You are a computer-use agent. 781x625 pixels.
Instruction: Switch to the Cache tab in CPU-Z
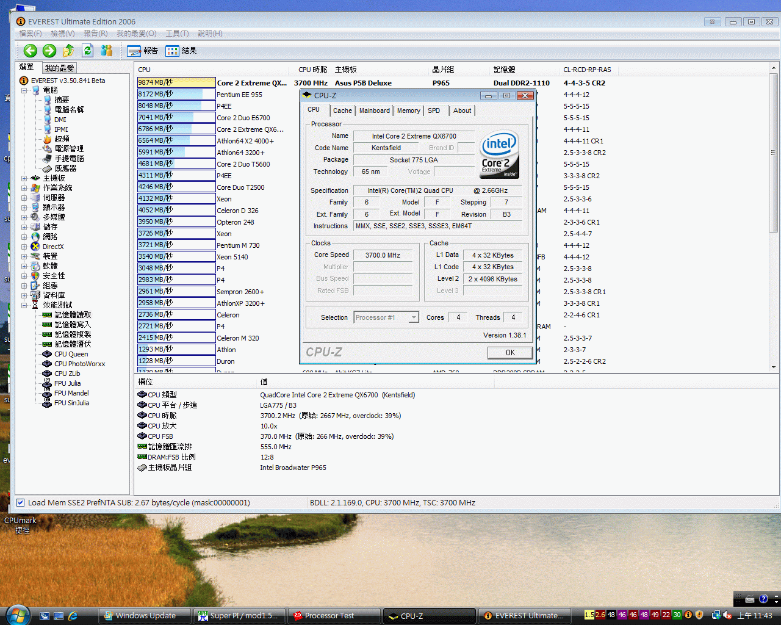point(342,110)
